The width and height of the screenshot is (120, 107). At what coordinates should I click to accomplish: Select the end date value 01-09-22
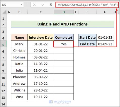point(105,44)
